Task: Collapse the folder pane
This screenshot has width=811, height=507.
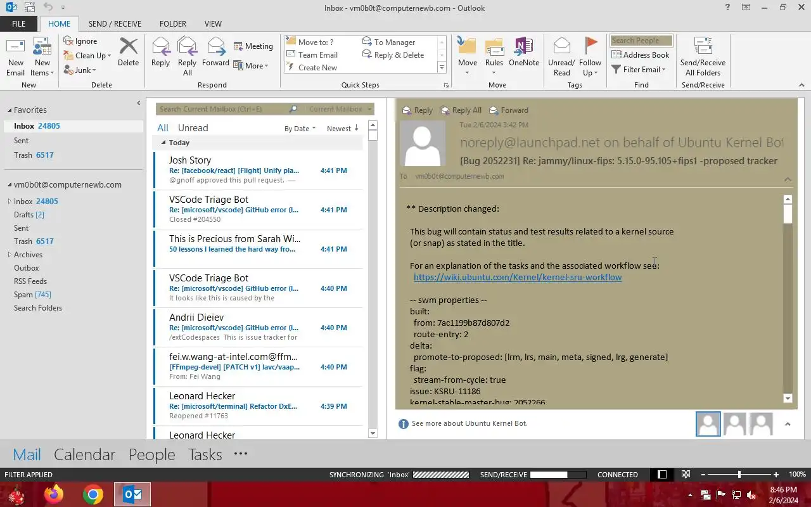Action: click(139, 103)
